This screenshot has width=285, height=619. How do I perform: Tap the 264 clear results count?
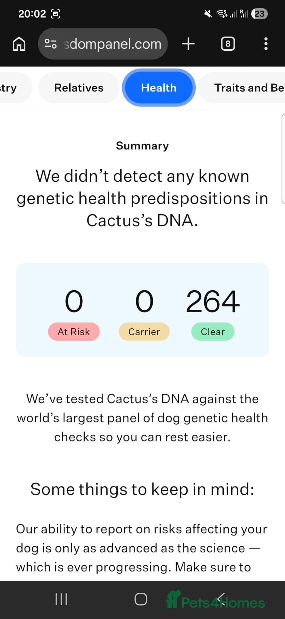pyautogui.click(x=213, y=302)
